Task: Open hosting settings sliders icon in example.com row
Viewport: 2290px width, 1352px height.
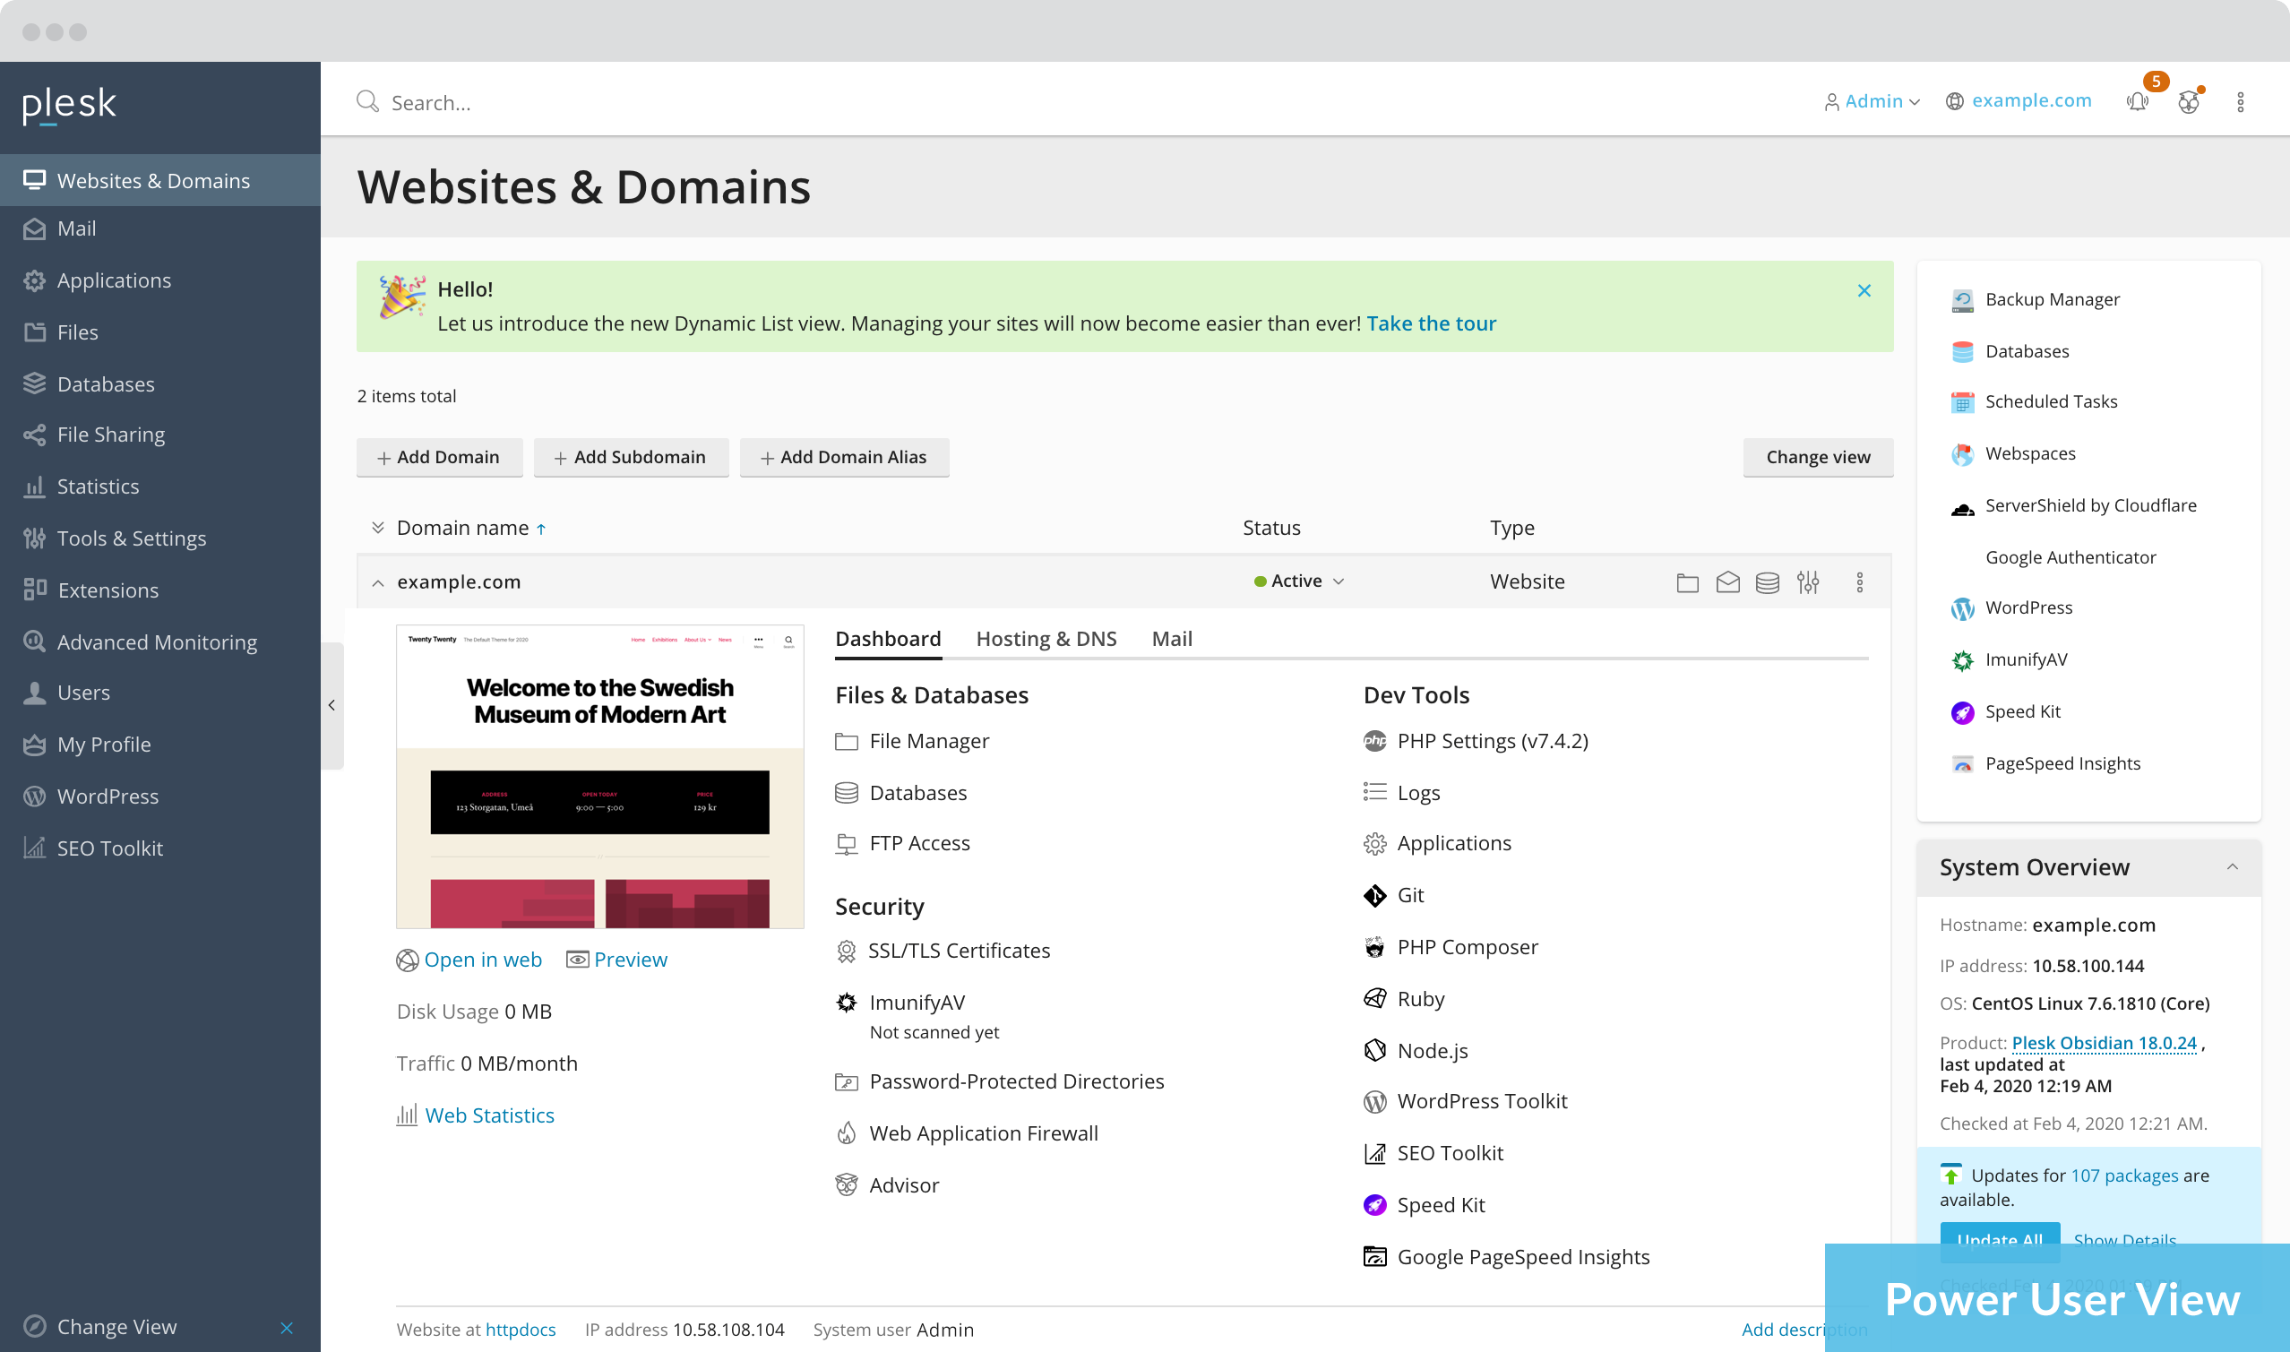Action: (x=1808, y=582)
